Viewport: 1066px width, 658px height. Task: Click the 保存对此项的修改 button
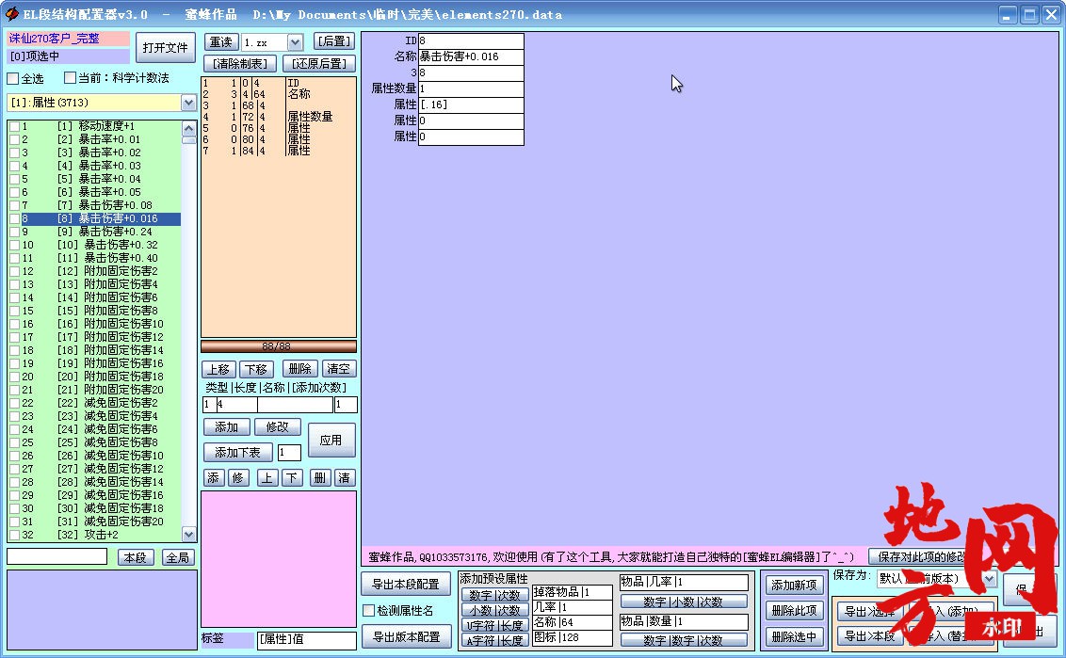tap(921, 556)
